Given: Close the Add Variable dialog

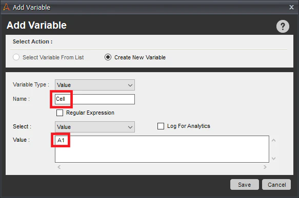Looking at the screenshot, I should pos(291,7).
